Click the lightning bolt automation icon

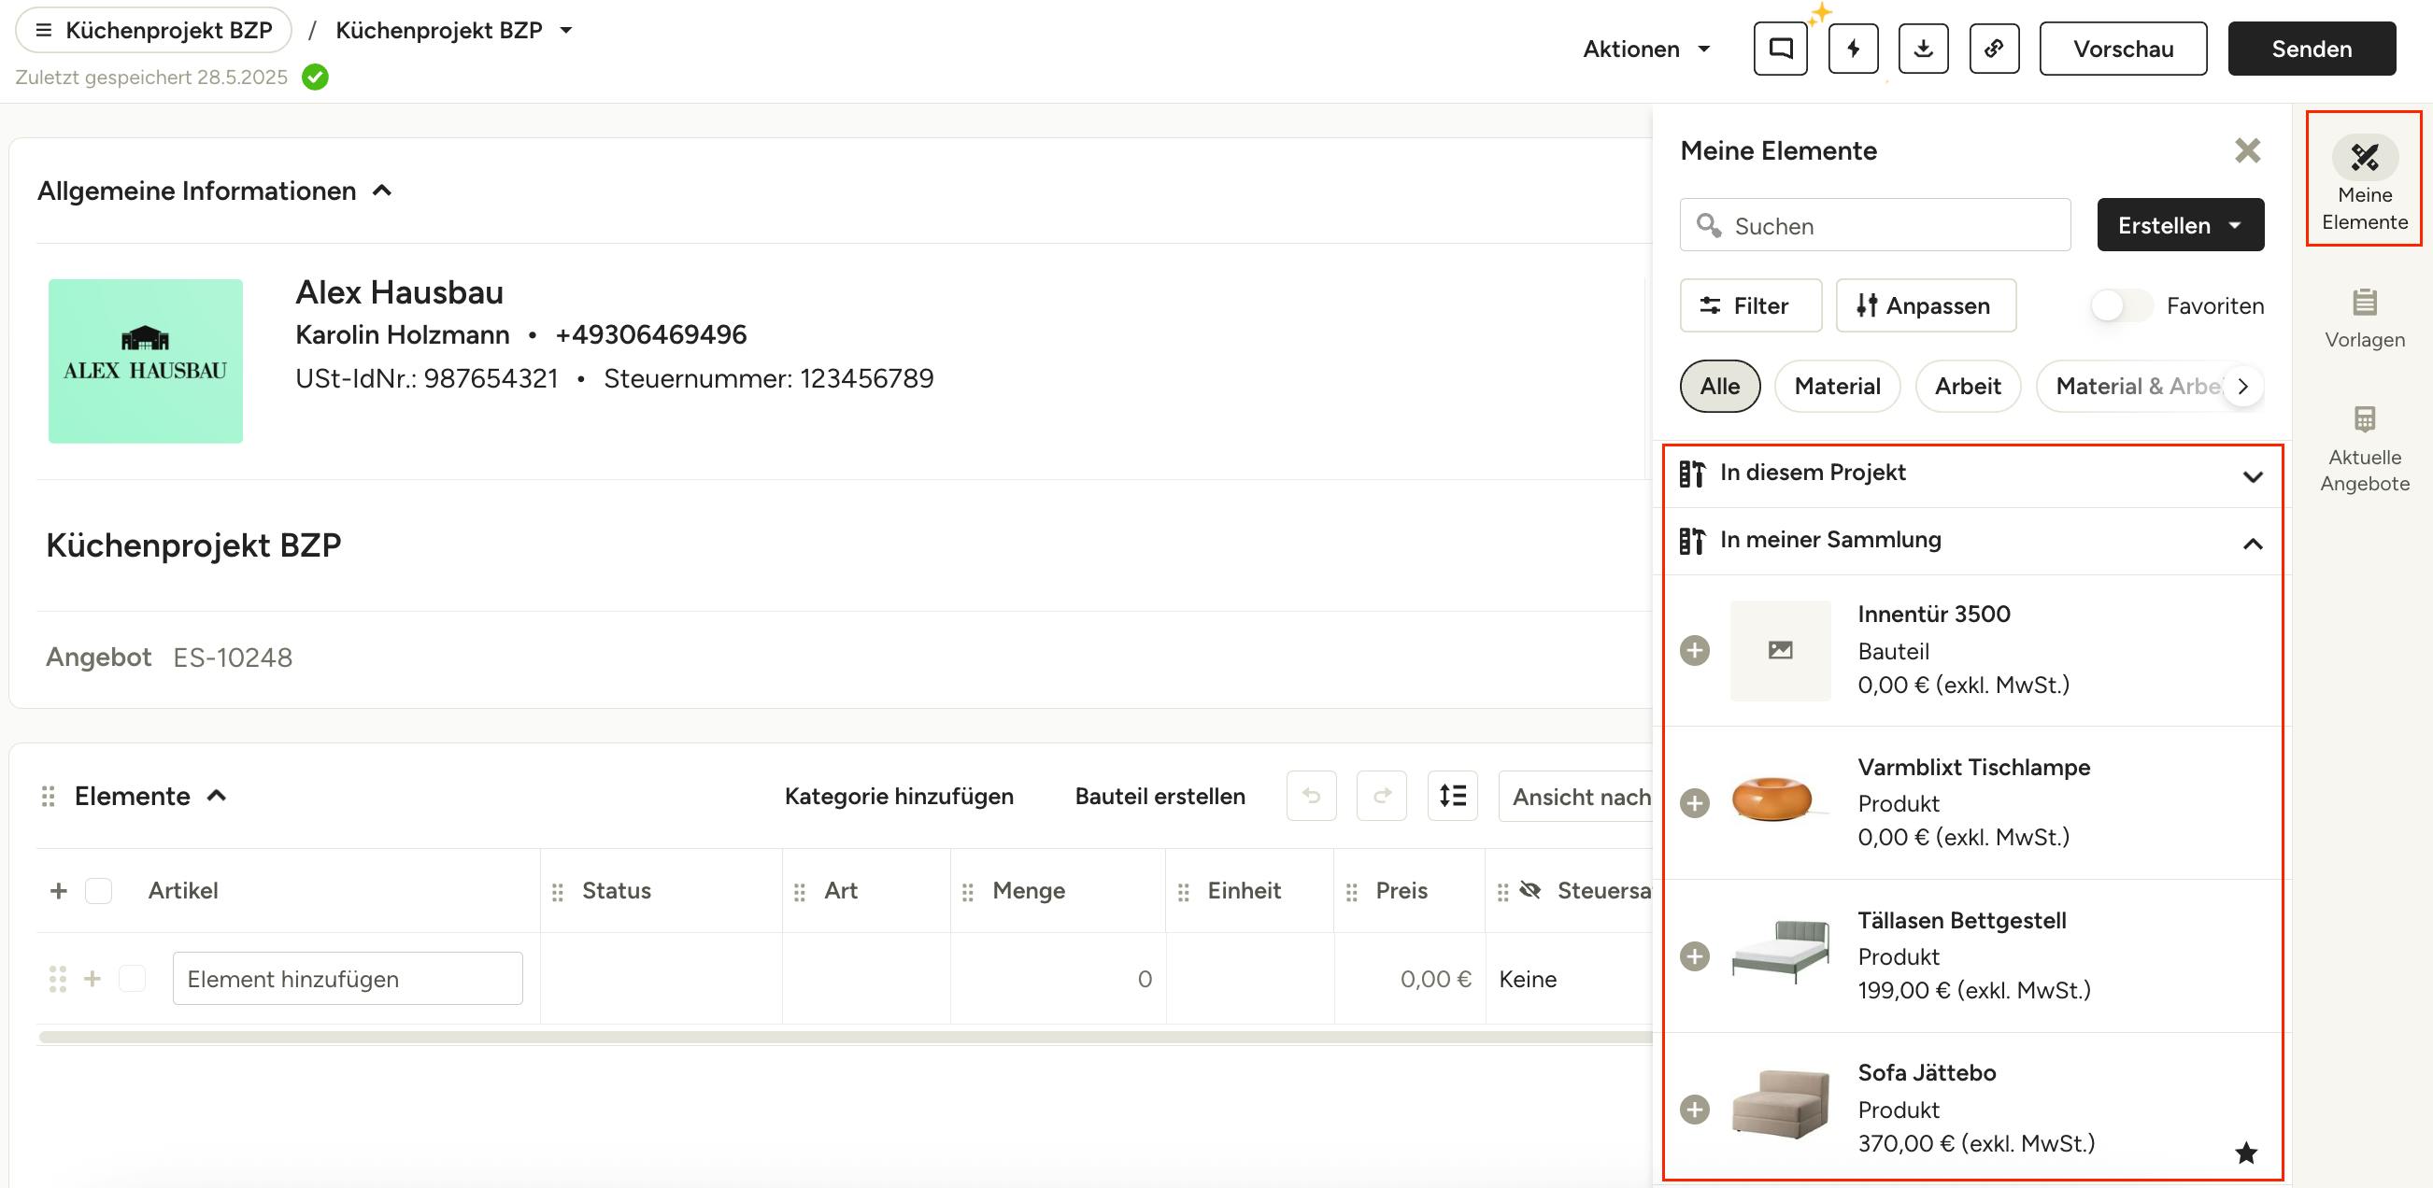pyautogui.click(x=1853, y=49)
